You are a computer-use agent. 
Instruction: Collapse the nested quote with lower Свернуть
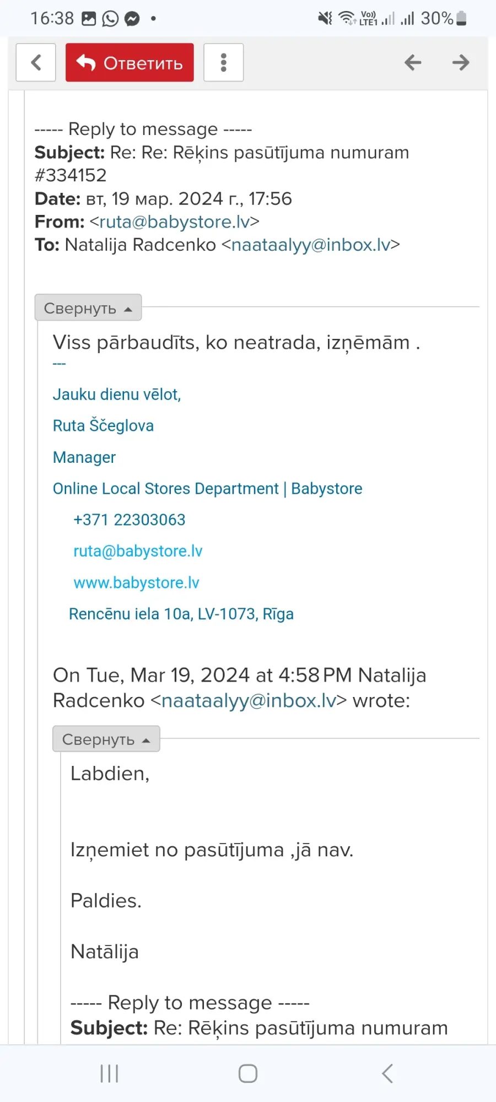[106, 739]
